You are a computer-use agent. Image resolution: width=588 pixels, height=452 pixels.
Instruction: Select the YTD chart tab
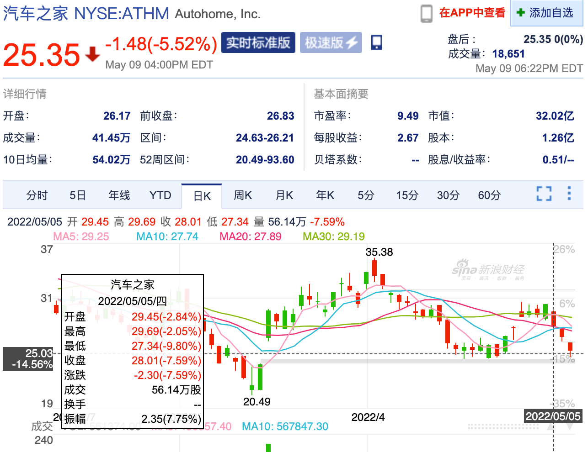tap(160, 195)
